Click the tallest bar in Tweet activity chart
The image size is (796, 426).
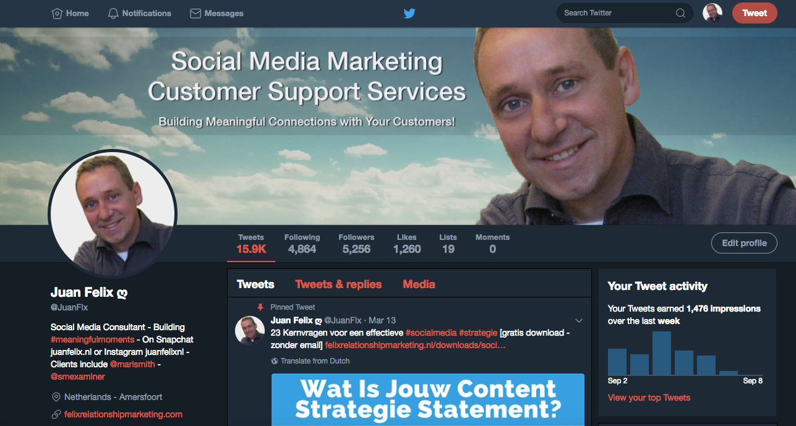pyautogui.click(x=662, y=353)
